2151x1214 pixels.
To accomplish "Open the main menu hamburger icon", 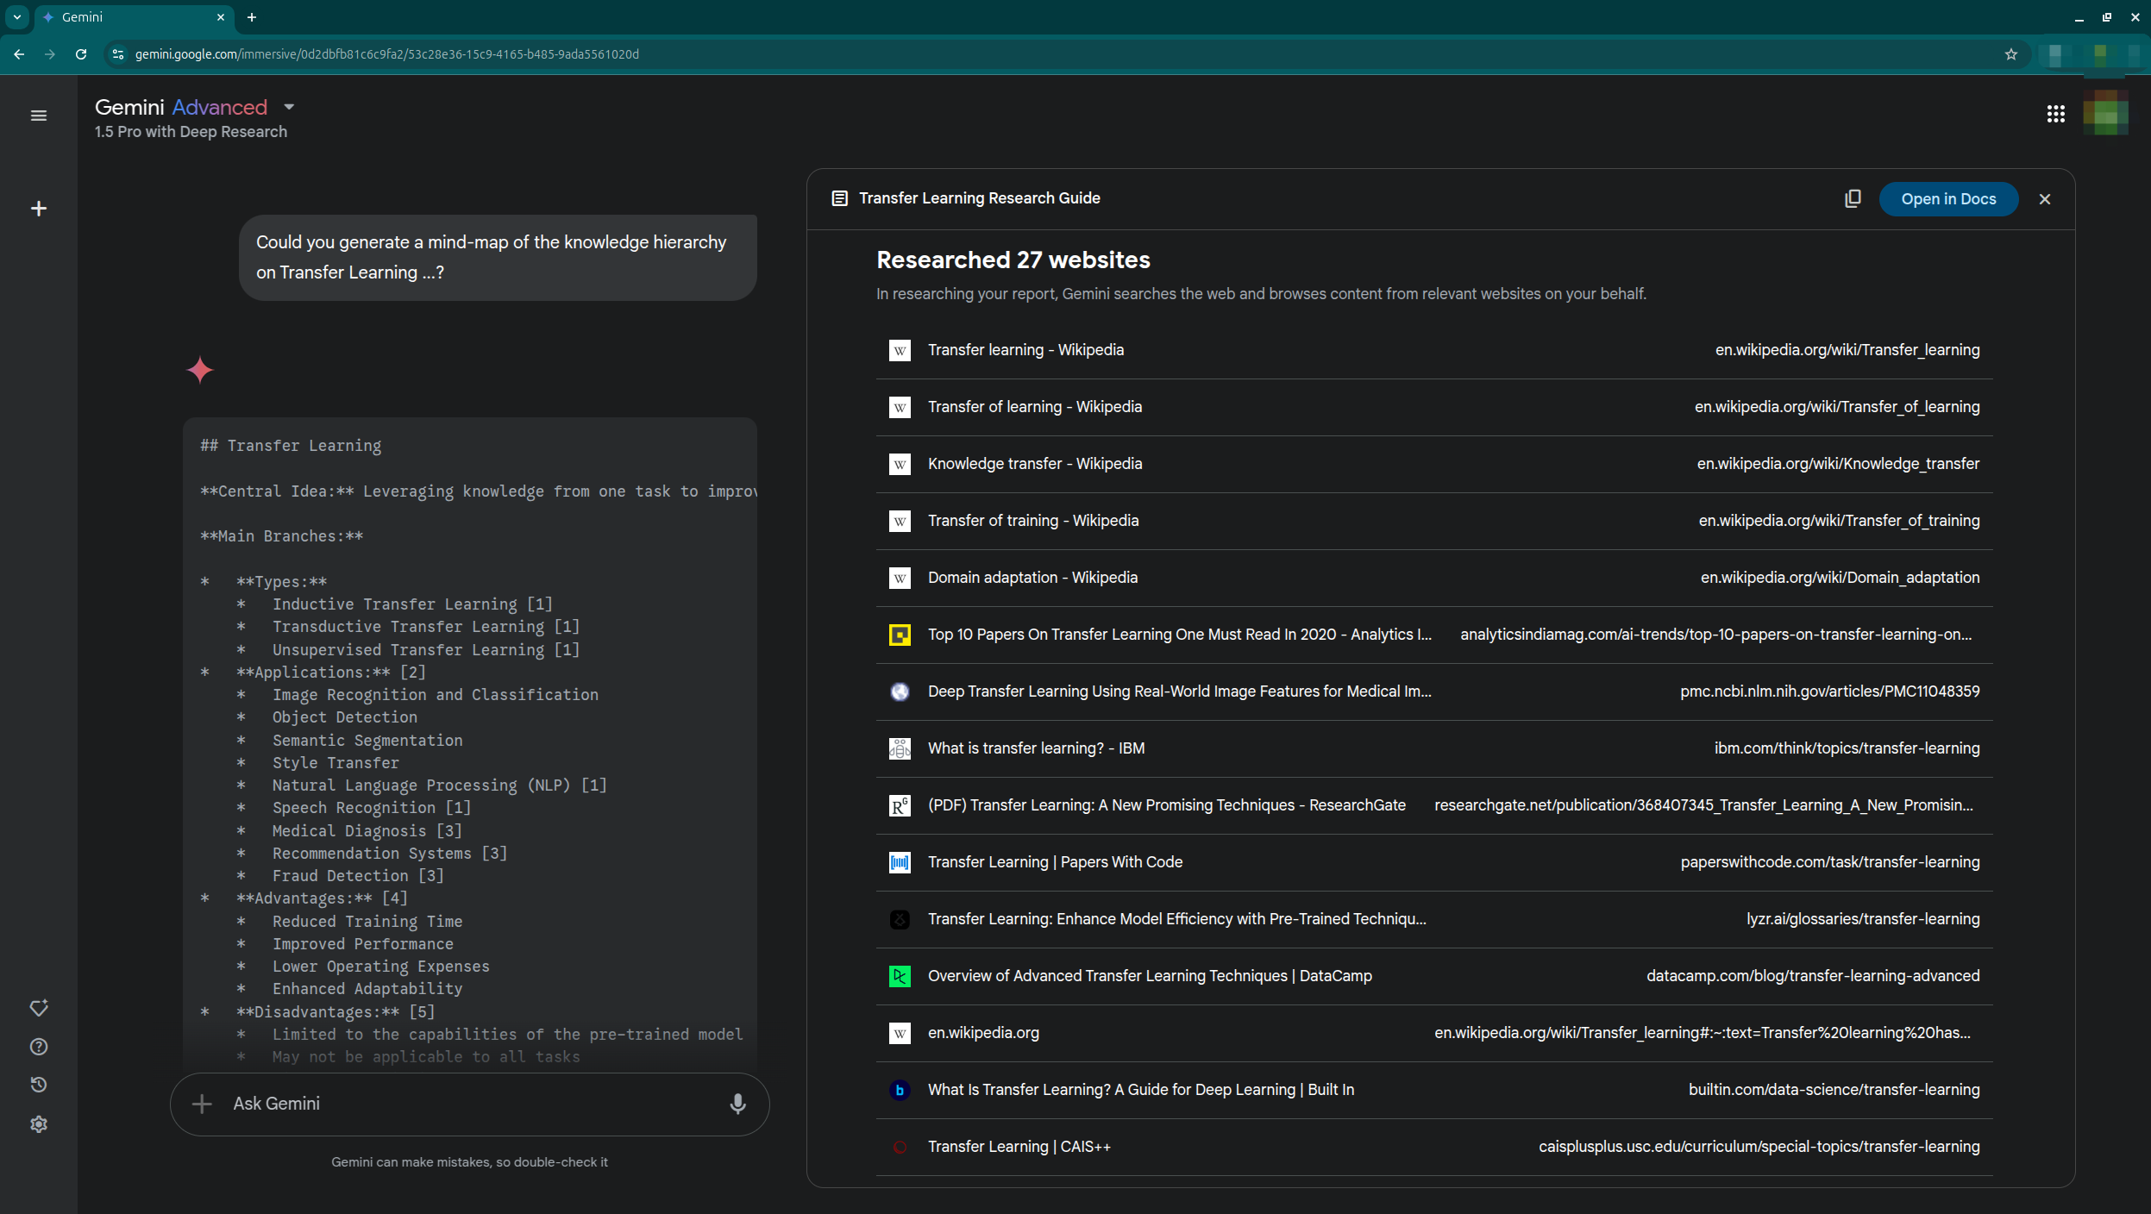I will point(39,116).
